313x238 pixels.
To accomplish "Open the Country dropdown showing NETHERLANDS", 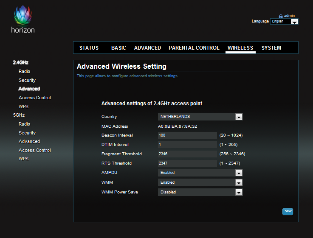I will tap(200, 117).
